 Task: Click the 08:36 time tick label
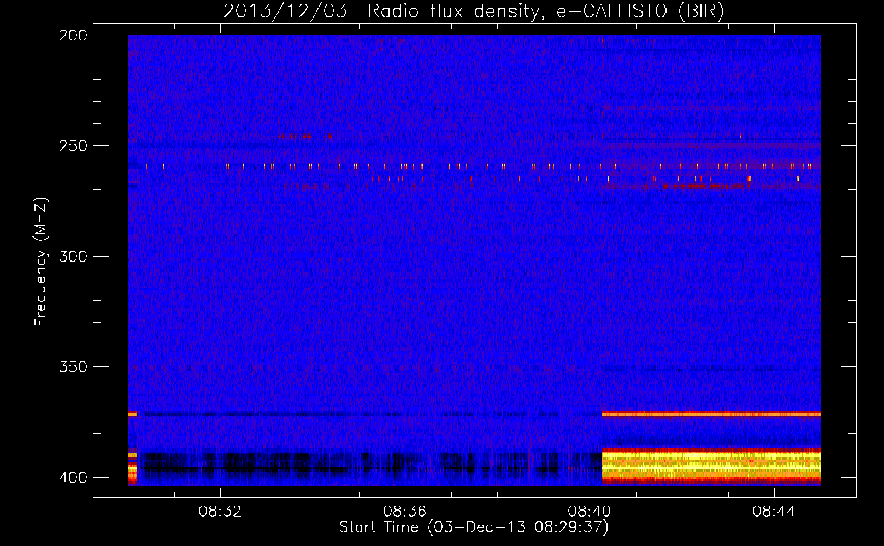coord(405,512)
